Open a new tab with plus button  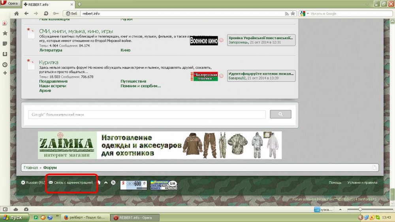pyautogui.click(x=79, y=4)
